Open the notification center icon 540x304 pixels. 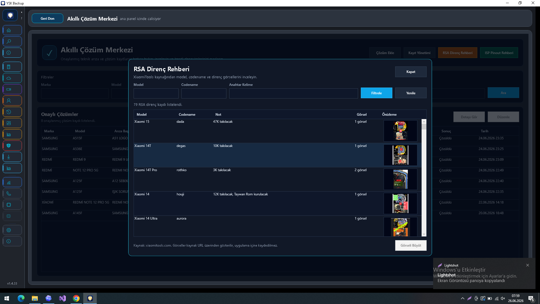531,298
